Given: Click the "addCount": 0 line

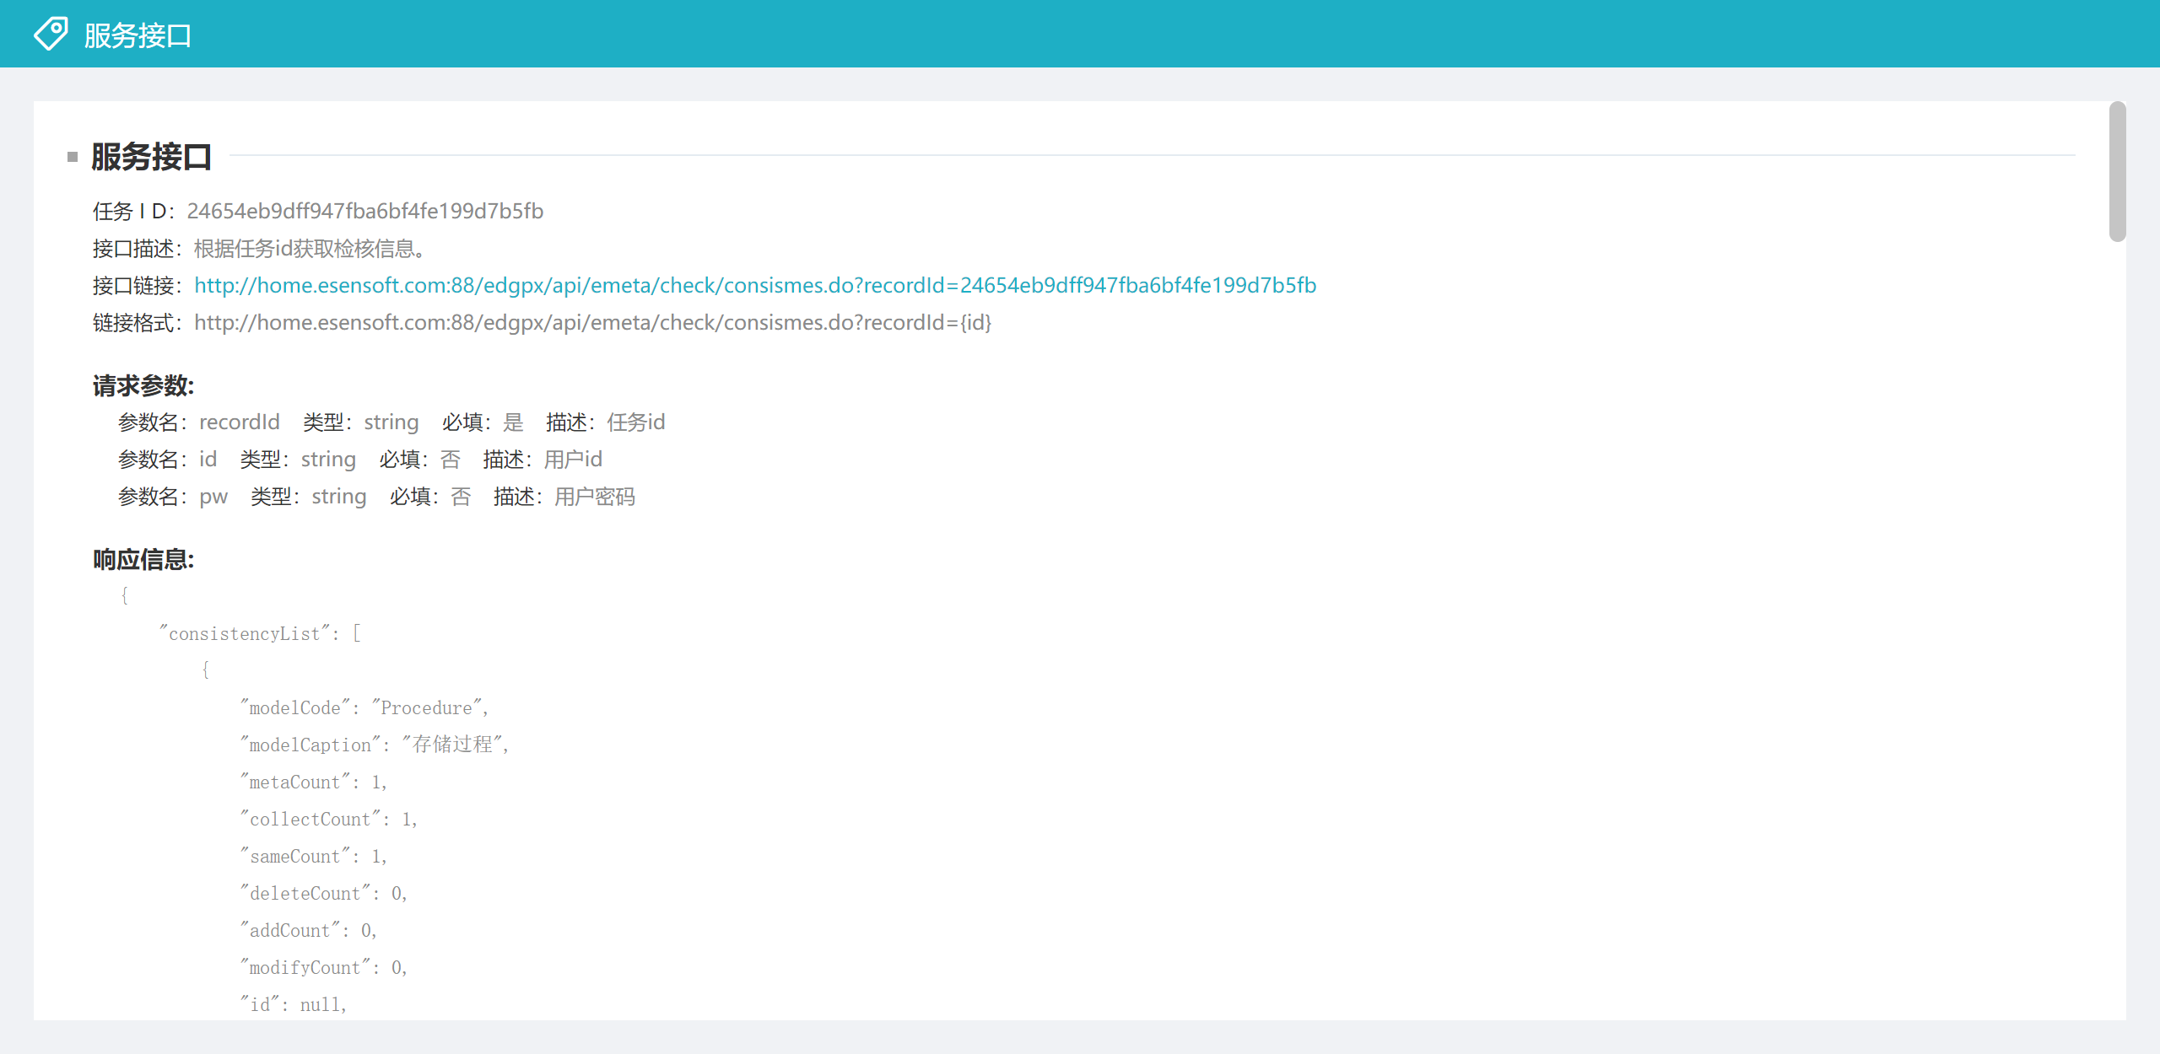Looking at the screenshot, I should 309,930.
